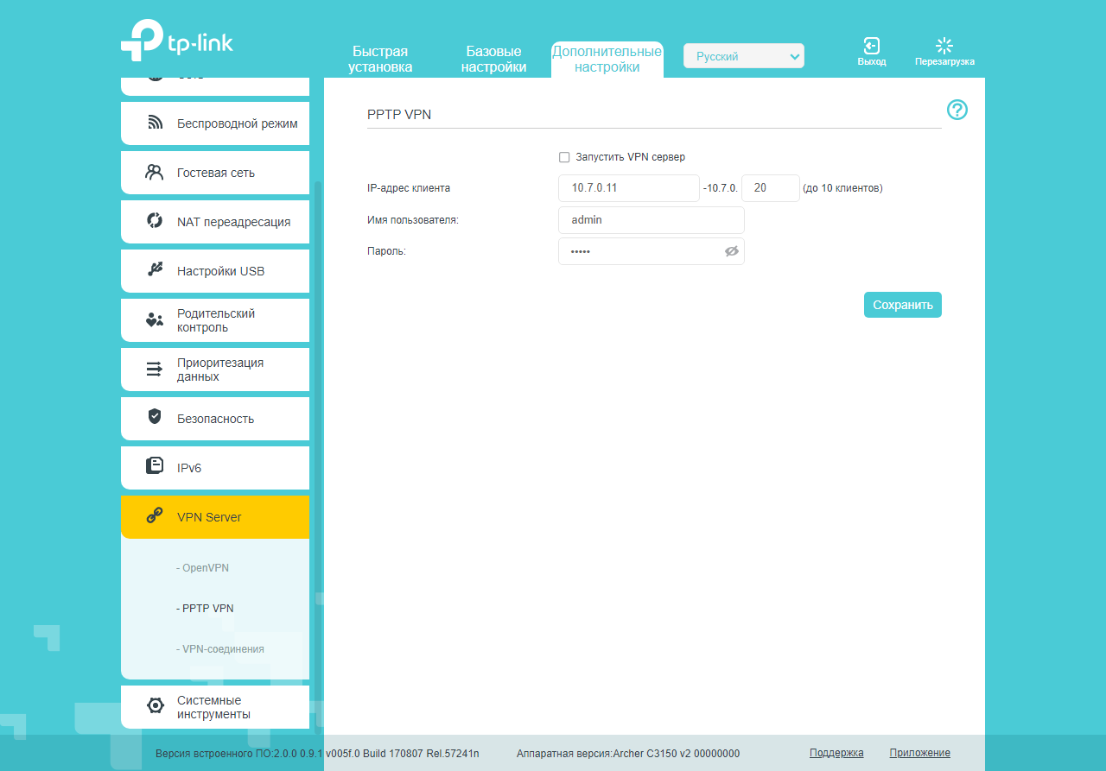
Task: Click the Guest network people icon
Action: [x=155, y=172]
